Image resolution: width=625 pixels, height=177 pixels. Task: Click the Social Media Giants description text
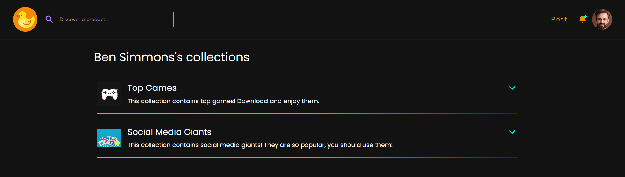(260, 145)
